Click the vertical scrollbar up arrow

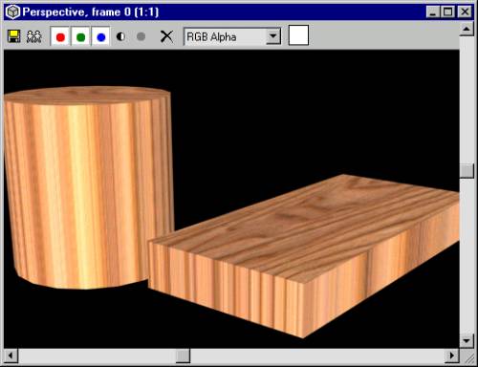[467, 30]
